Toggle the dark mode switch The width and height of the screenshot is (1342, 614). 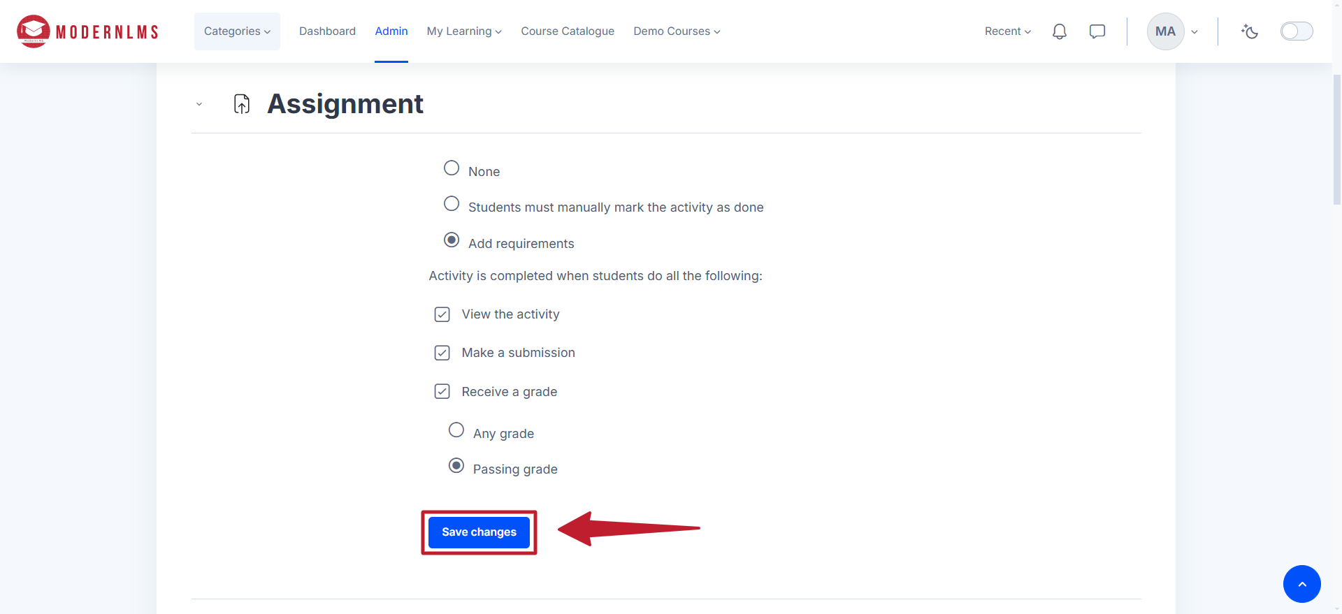point(1297,31)
